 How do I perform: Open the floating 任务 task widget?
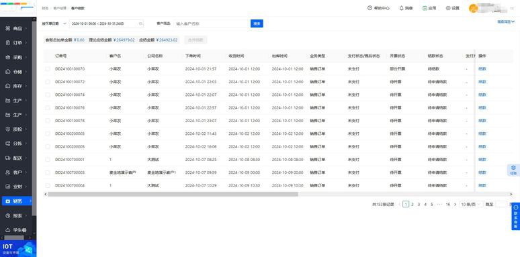pos(513,170)
